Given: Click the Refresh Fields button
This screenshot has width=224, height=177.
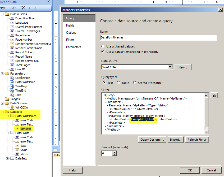Looking at the screenshot, I should pos(197,140).
